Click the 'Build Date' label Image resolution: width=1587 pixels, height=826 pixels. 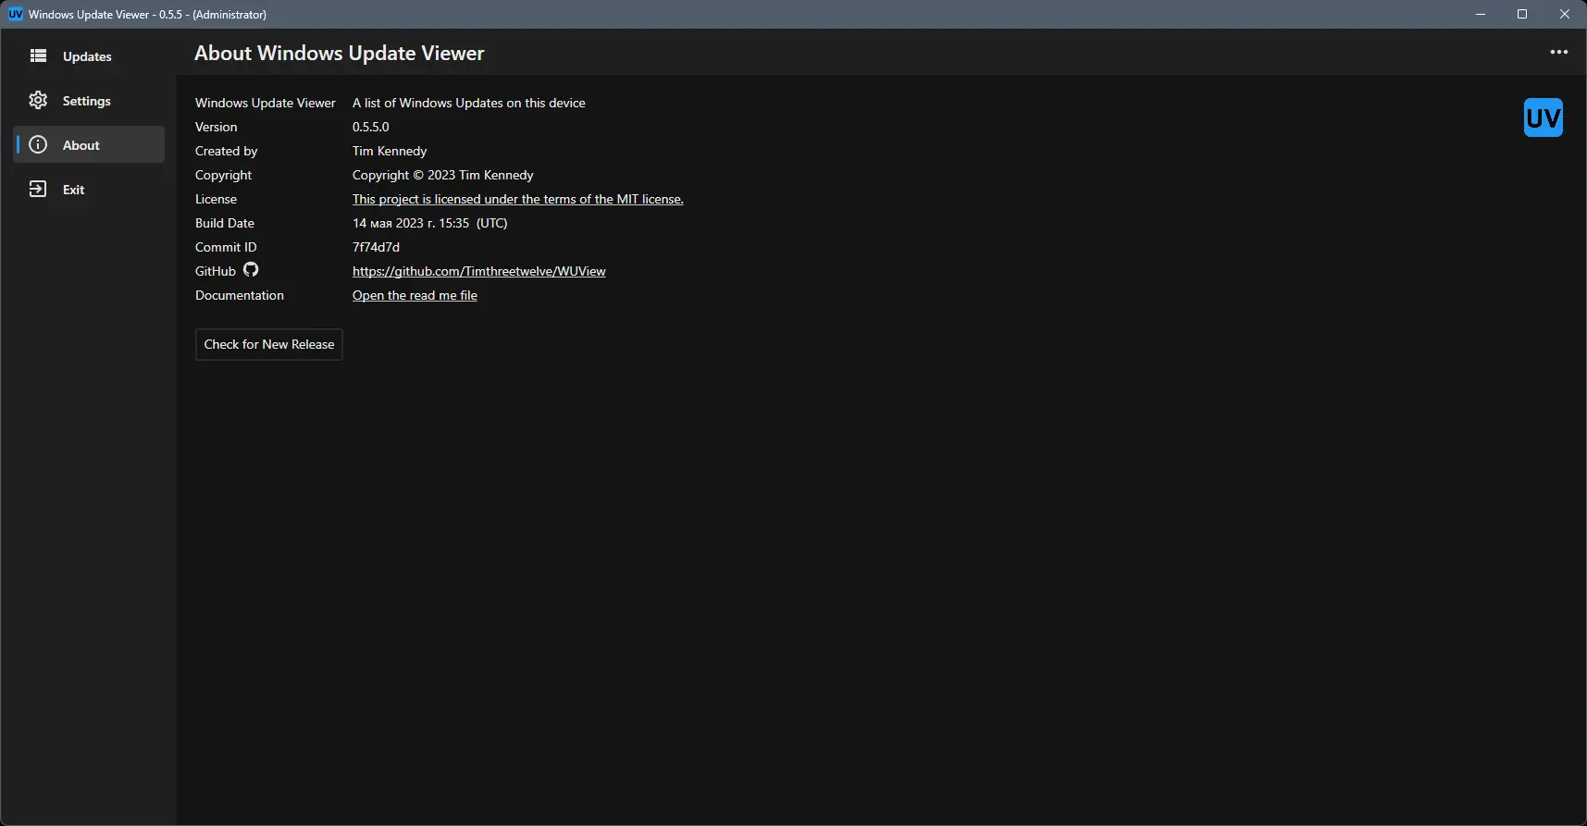point(225,223)
